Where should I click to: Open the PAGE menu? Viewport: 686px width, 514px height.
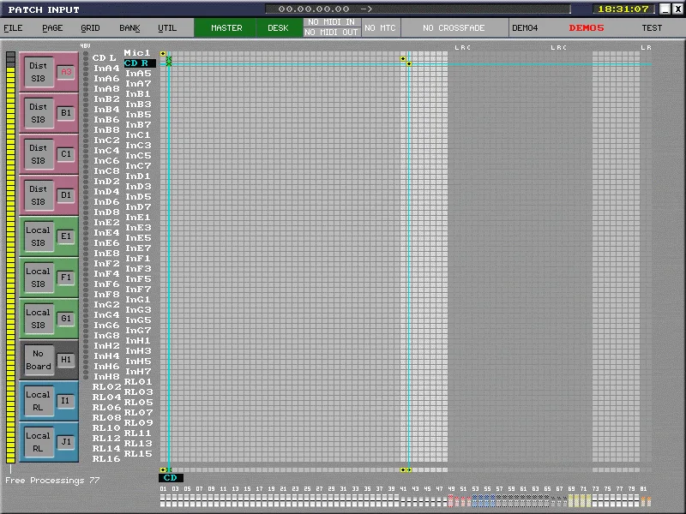tap(52, 28)
